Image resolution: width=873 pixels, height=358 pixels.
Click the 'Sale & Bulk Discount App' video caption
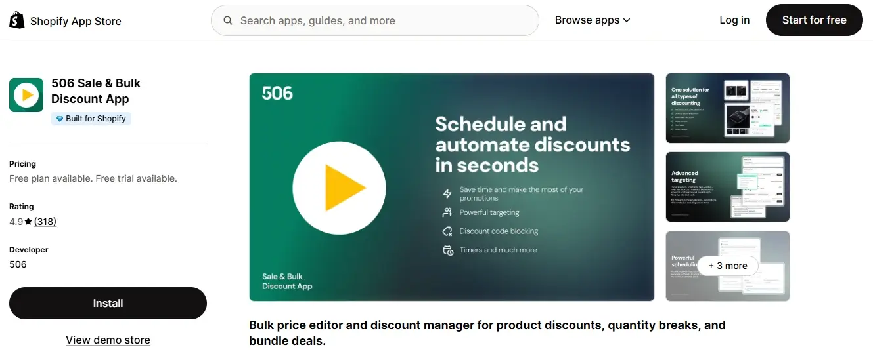pos(287,281)
